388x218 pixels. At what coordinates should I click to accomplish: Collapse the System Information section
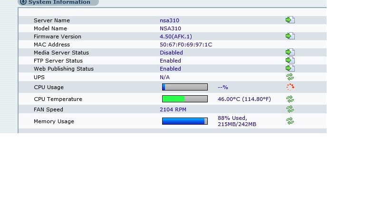pos(23,2)
